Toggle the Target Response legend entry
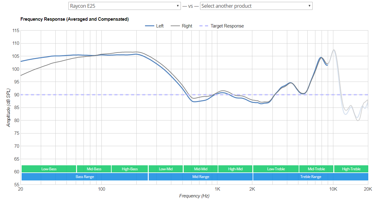This screenshot has height=203, width=376. [x=222, y=26]
